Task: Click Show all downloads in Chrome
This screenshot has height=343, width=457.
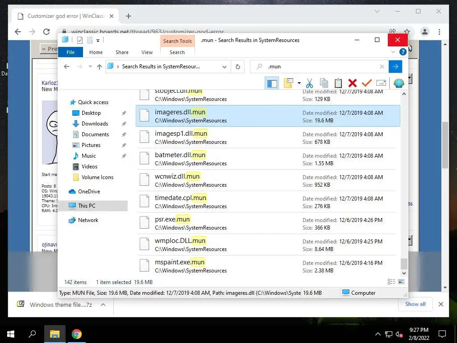Action: [x=415, y=304]
